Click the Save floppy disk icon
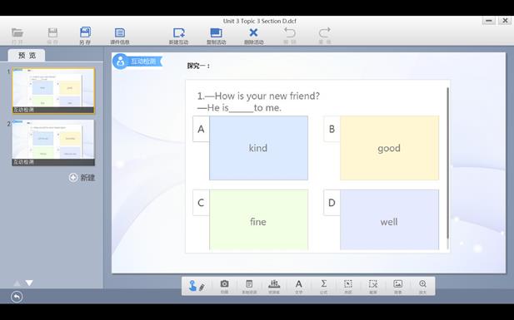This screenshot has height=320, width=514. point(52,32)
